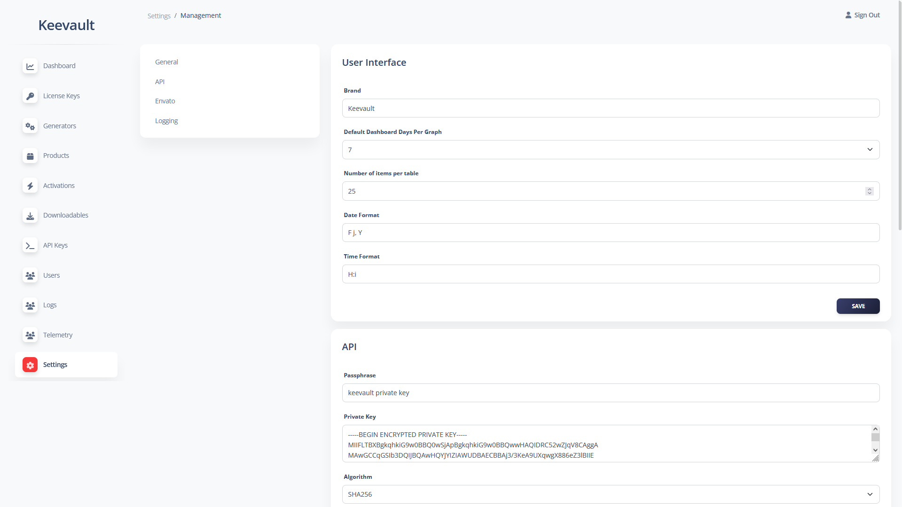Click the Users group icon

[30, 275]
